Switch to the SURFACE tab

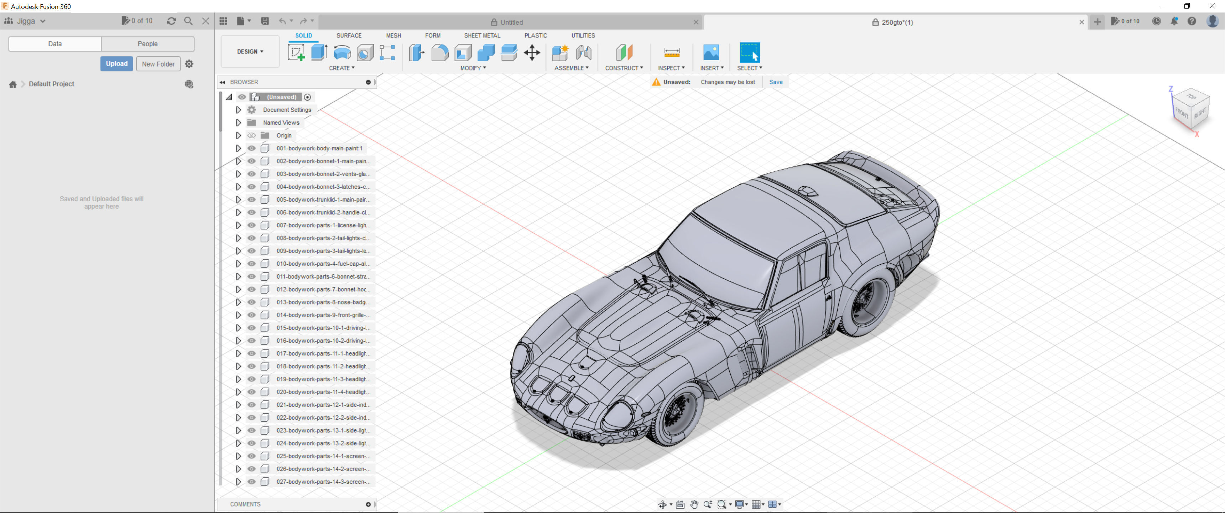349,36
